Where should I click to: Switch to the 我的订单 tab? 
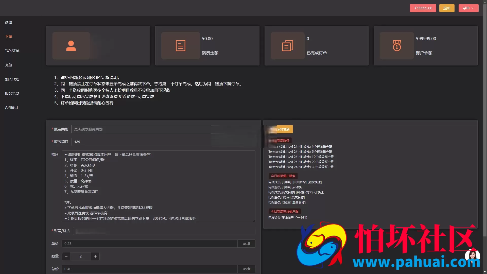coord(12,51)
